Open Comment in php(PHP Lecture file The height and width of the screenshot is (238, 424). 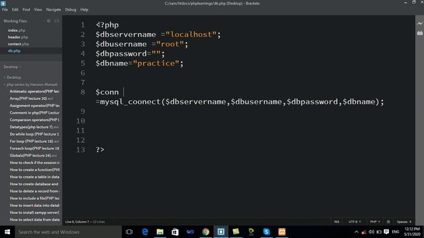[34, 112]
